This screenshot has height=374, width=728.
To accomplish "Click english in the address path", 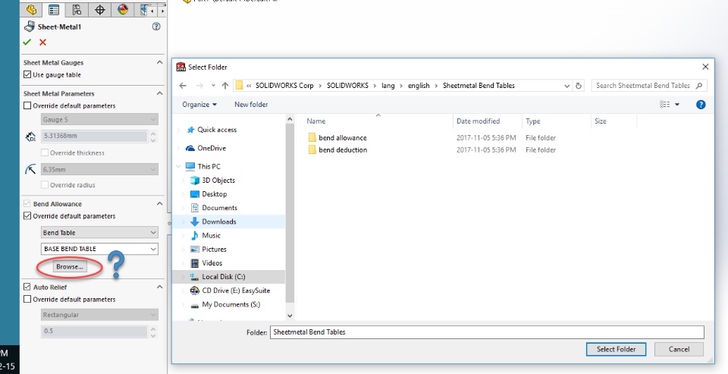I will point(419,86).
